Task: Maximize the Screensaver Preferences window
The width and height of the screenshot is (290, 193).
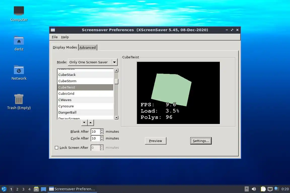Action: (232, 30)
